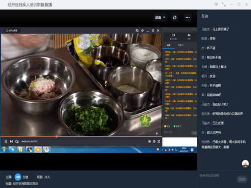Maximize the shared player window

click(153, 31)
